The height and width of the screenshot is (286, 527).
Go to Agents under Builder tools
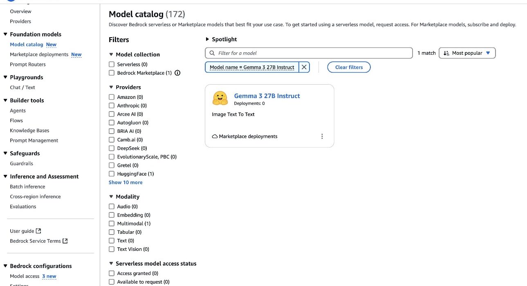[18, 110]
